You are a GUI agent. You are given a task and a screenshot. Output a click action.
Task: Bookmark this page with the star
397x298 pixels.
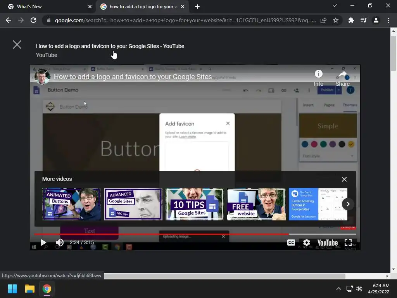336,20
